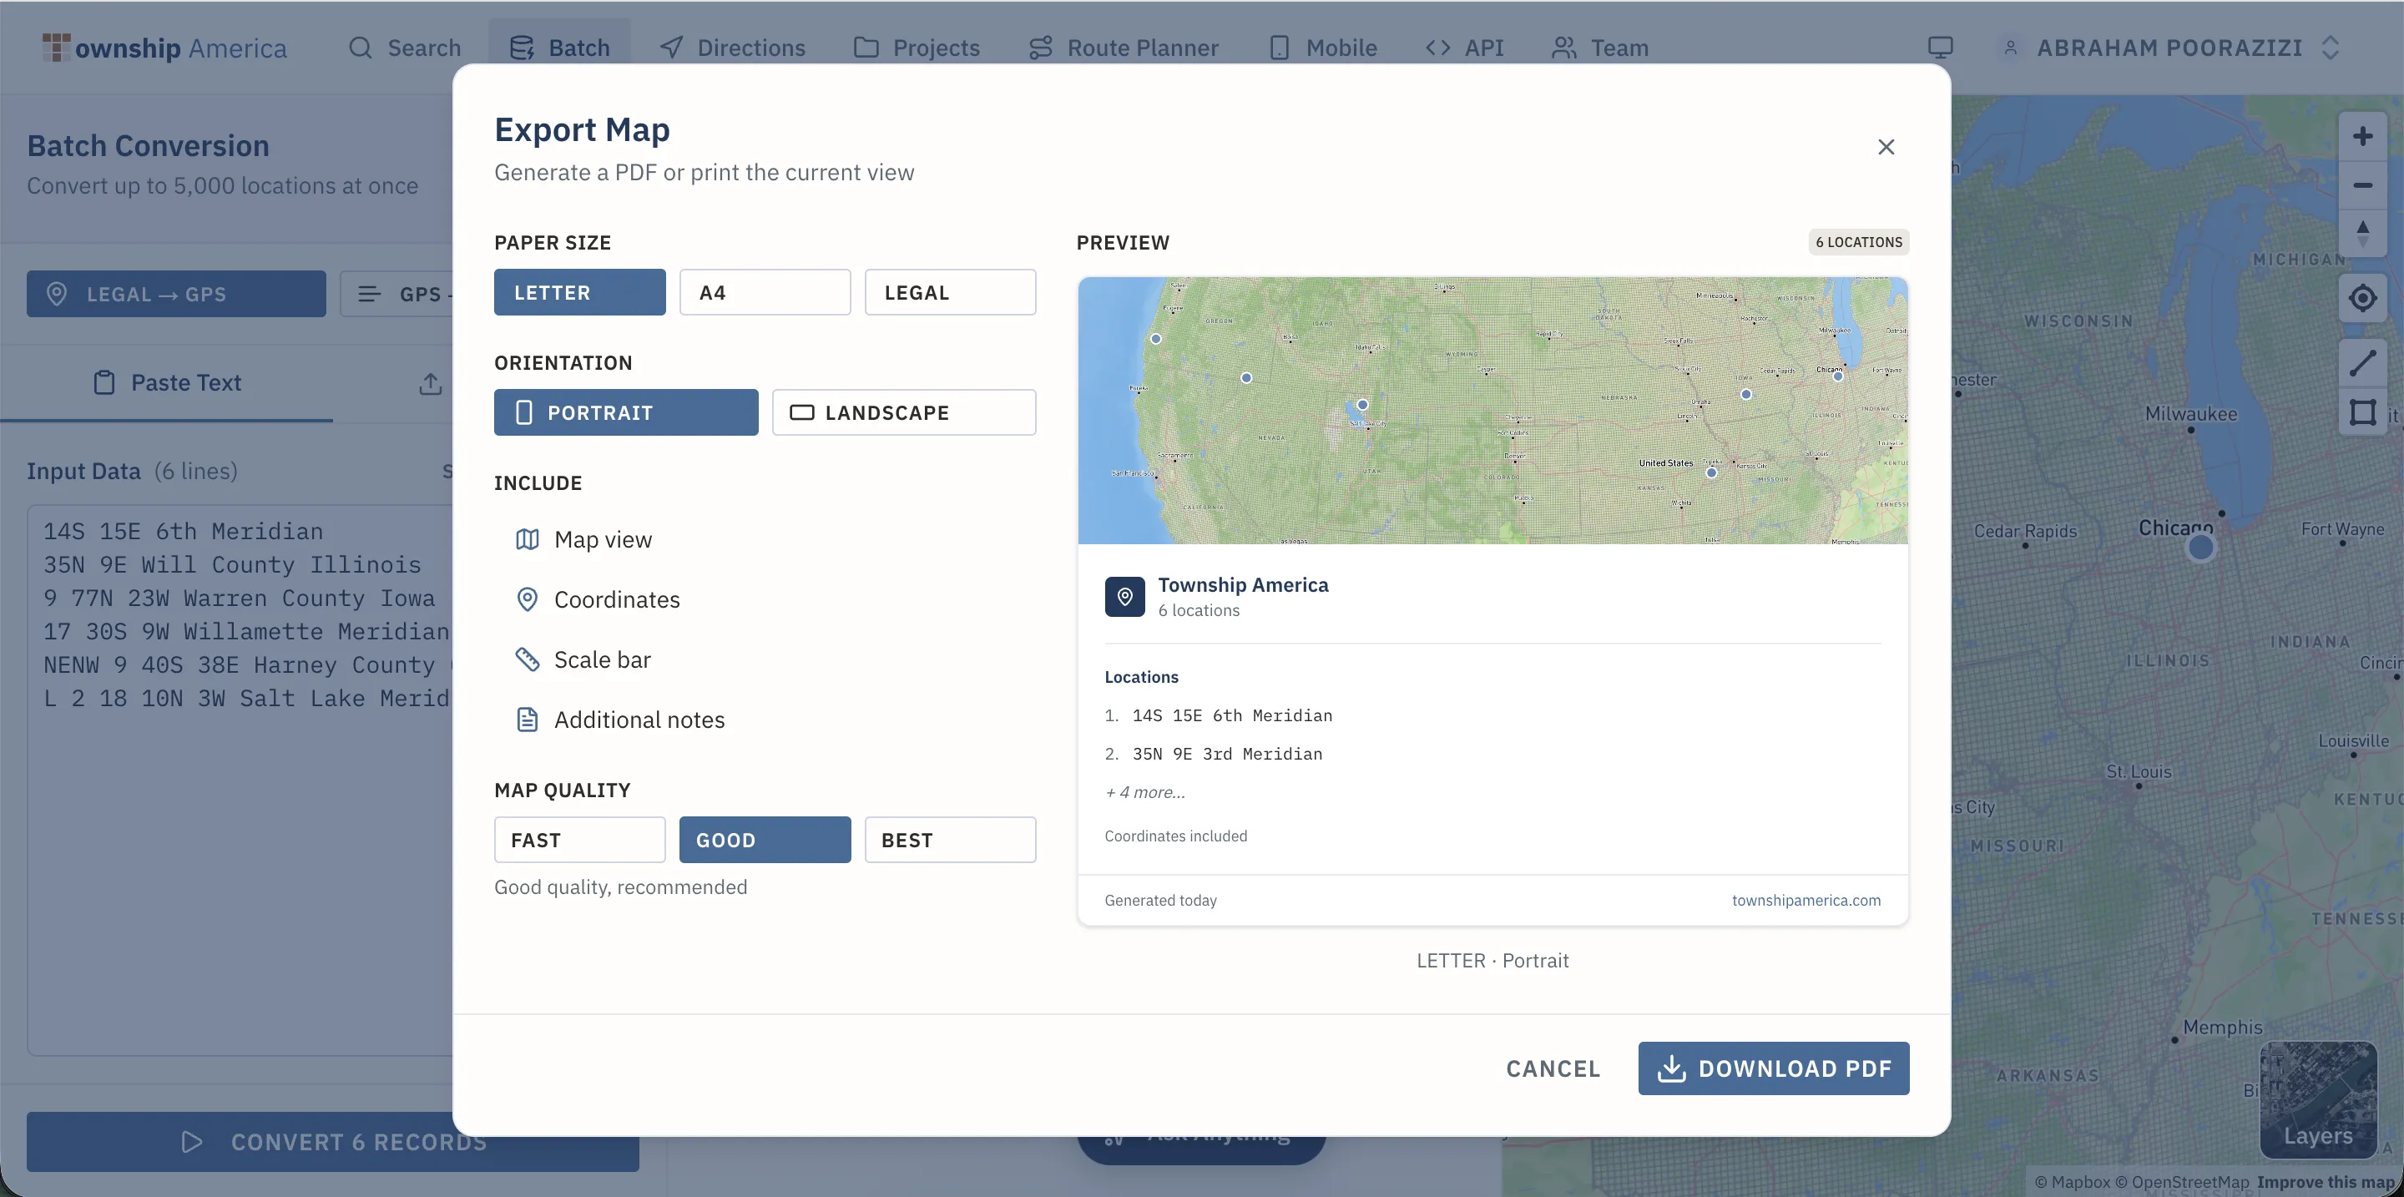This screenshot has height=1197, width=2404.
Task: Click the map zoom in plus icon
Action: tap(2362, 136)
